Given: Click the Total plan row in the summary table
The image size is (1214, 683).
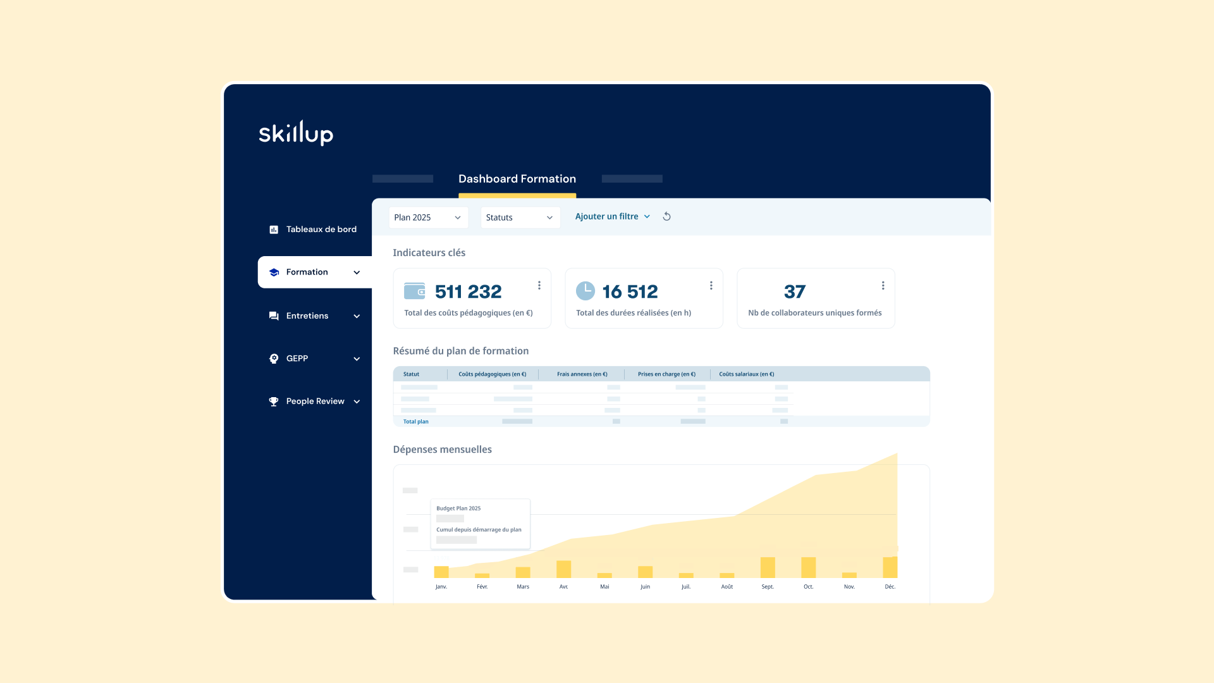Looking at the screenshot, I should coord(415,421).
